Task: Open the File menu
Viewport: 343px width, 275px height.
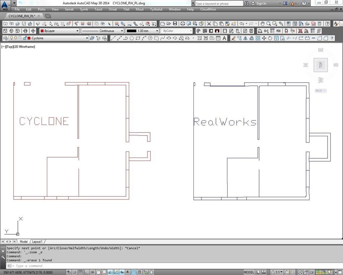Action: (17, 9)
